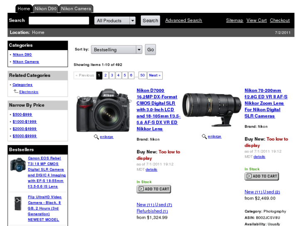Click the up-arrow icon beside Electronics

16,92
